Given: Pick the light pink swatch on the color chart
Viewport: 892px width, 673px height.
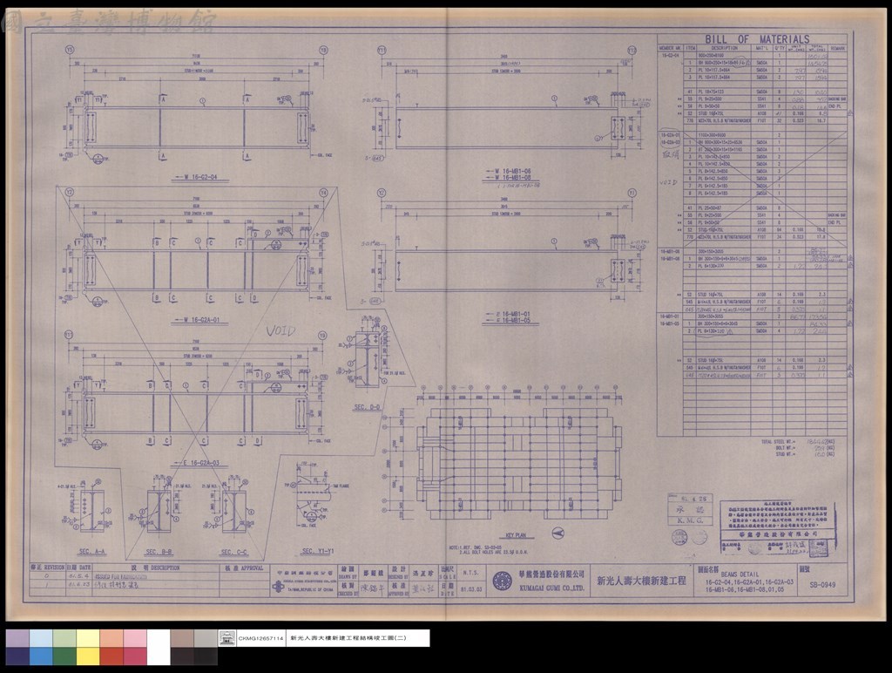Looking at the screenshot, I should pos(135,638).
